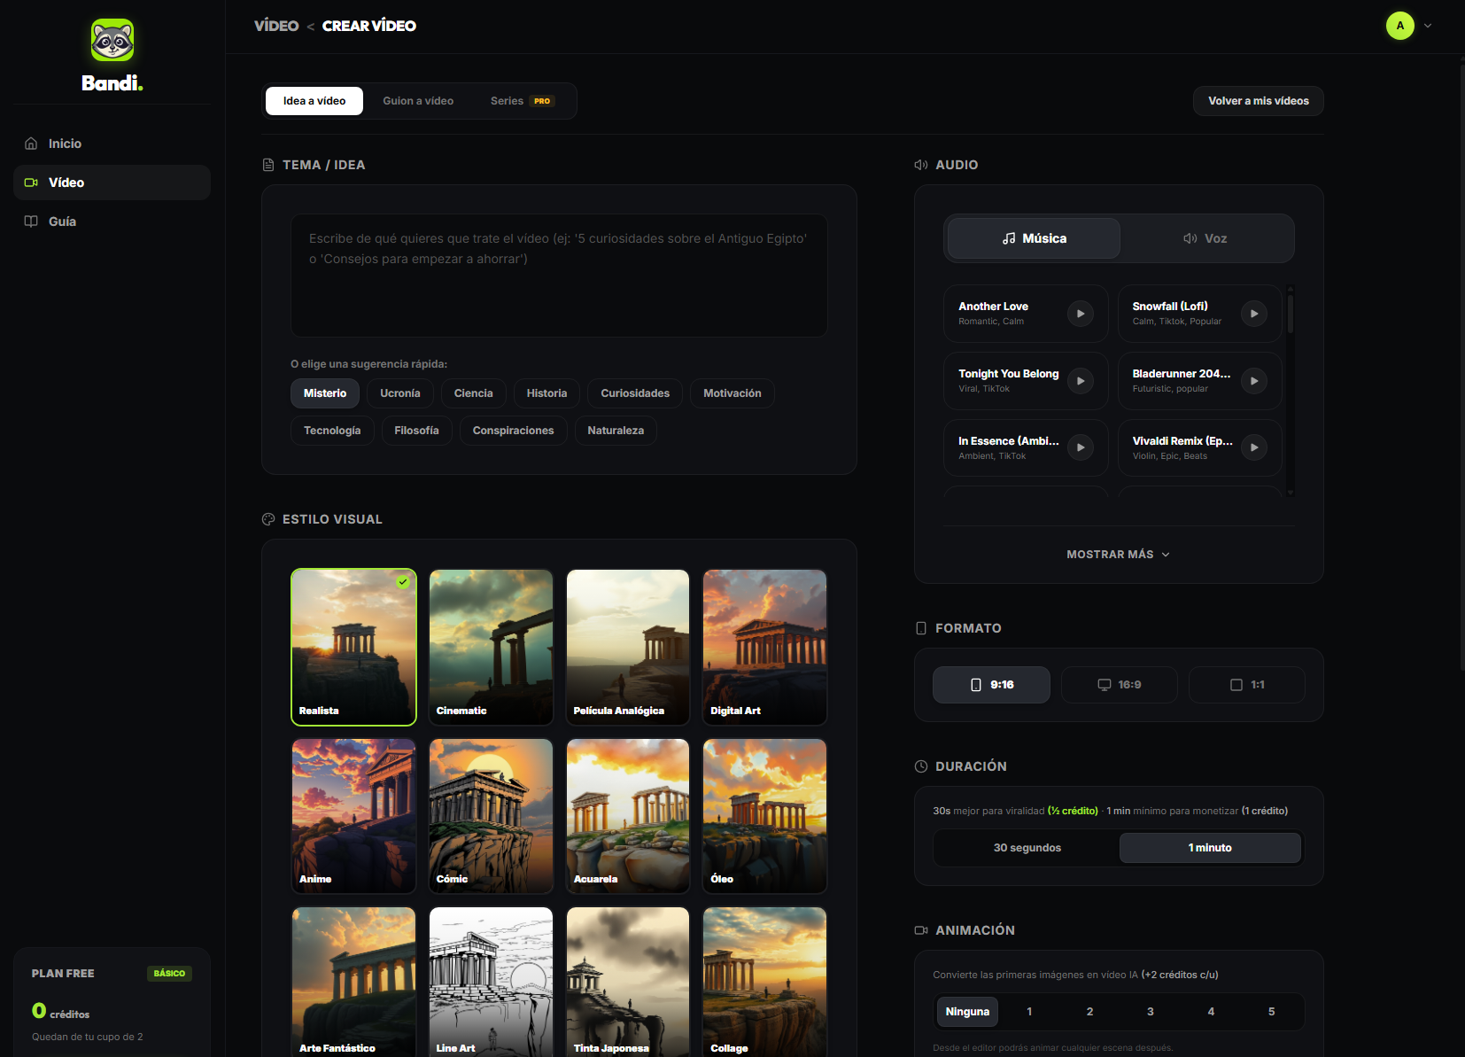
Task: Open Guía in sidebar
Action: [x=112, y=222]
